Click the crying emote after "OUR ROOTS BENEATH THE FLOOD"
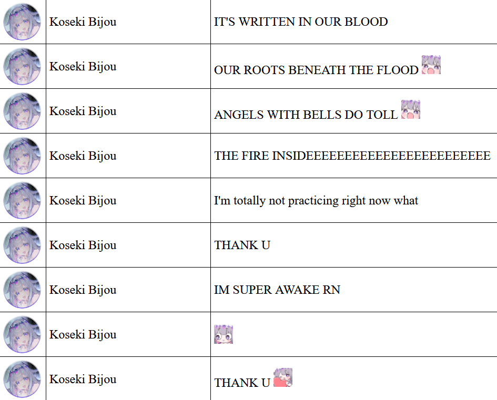 click(431, 65)
